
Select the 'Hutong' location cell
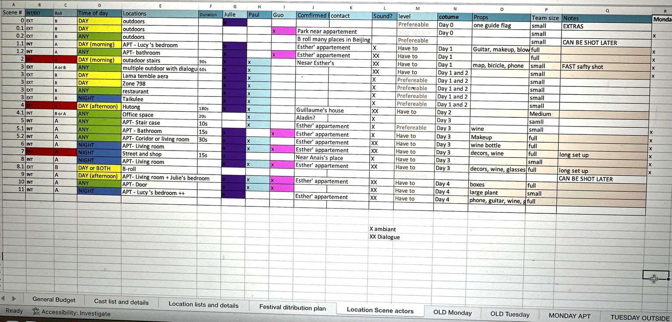pyautogui.click(x=160, y=107)
